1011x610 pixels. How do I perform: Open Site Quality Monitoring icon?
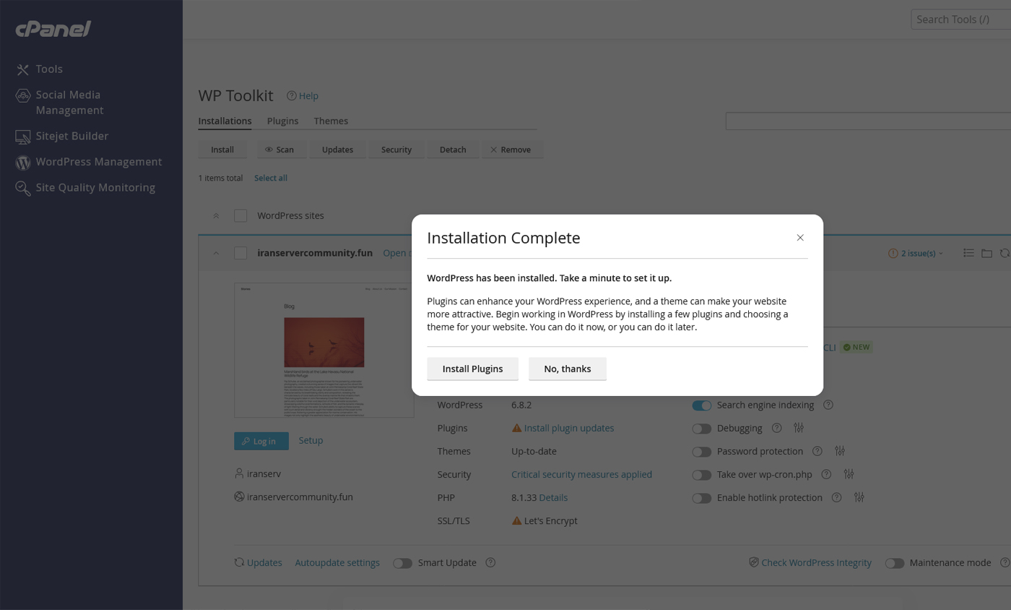tap(23, 188)
